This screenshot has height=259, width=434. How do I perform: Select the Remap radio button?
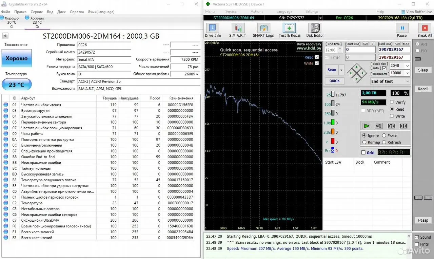point(364,142)
